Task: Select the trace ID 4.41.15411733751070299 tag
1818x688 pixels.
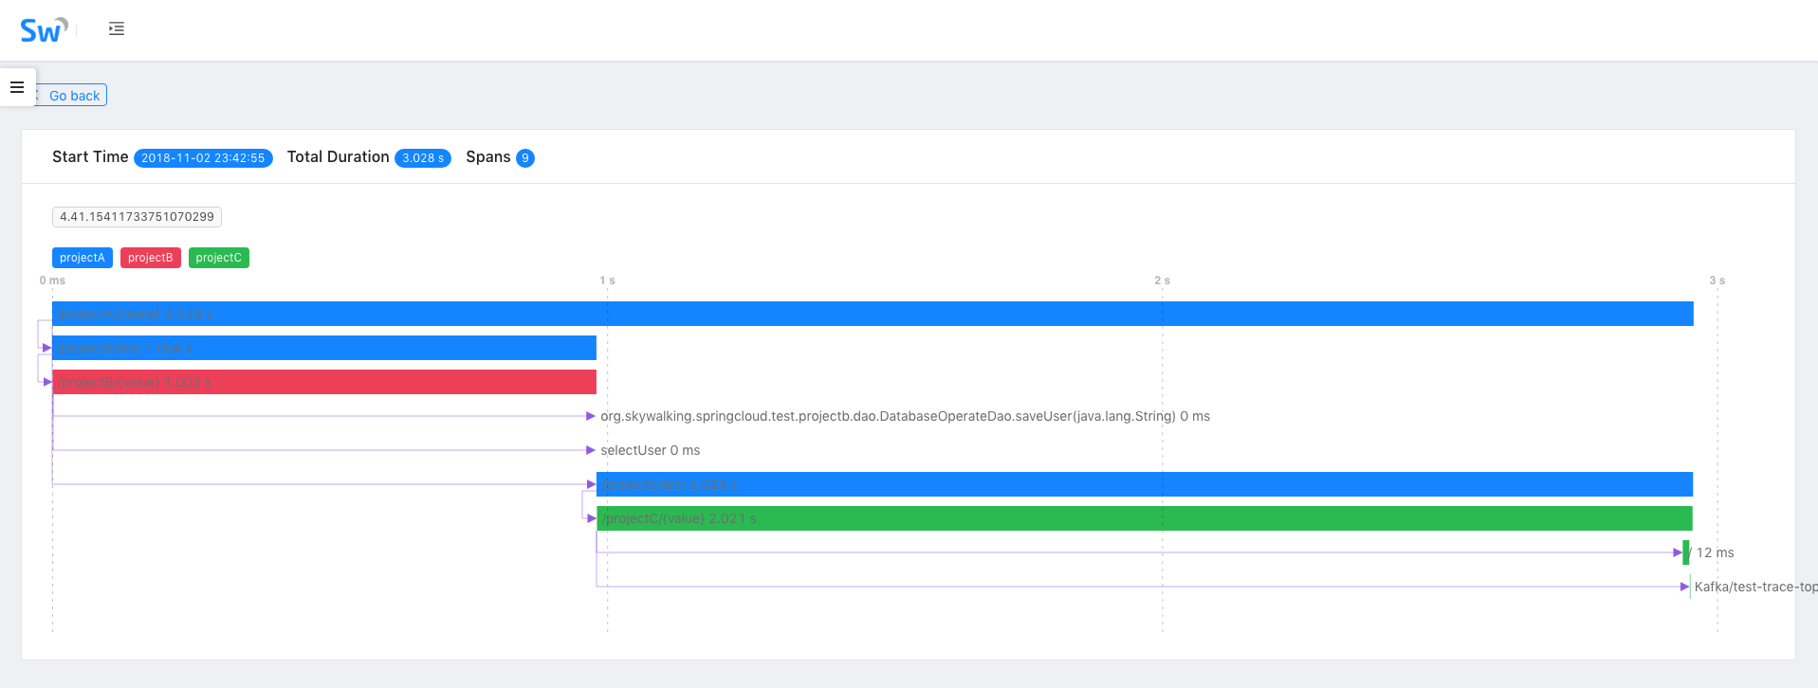Action: (137, 217)
